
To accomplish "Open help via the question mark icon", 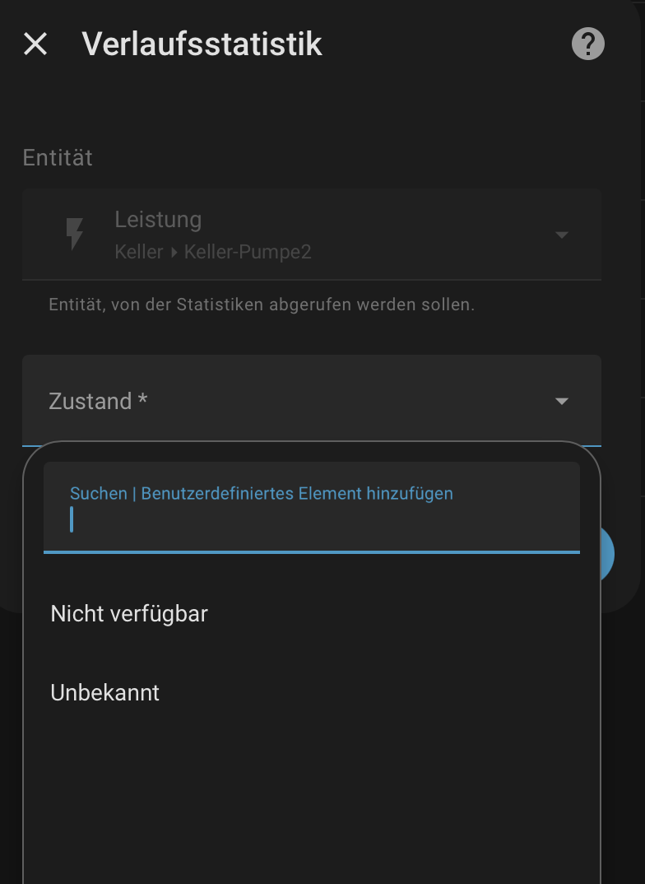I will coord(588,44).
